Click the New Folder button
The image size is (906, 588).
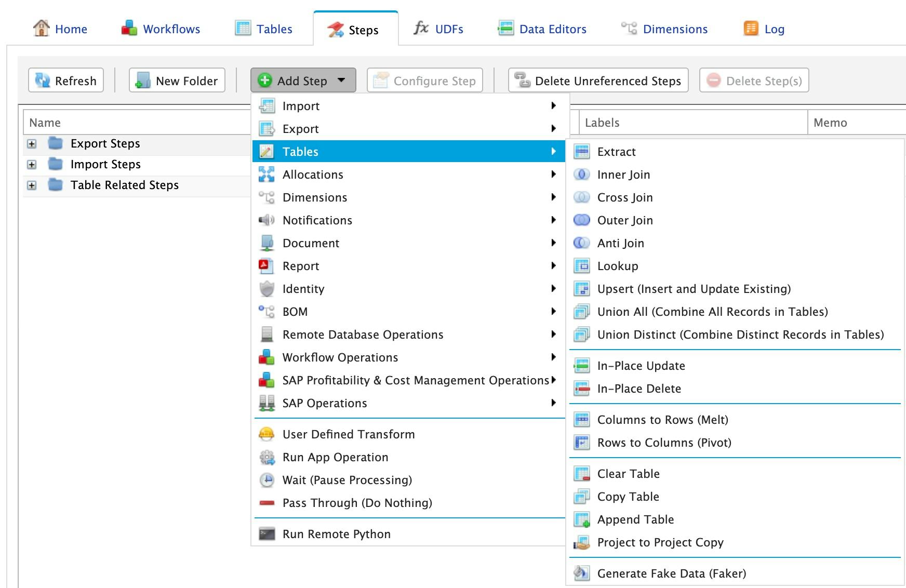coord(177,81)
